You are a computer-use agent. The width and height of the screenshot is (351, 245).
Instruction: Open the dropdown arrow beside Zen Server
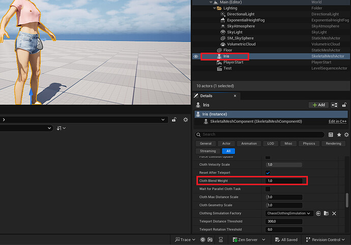(264, 239)
